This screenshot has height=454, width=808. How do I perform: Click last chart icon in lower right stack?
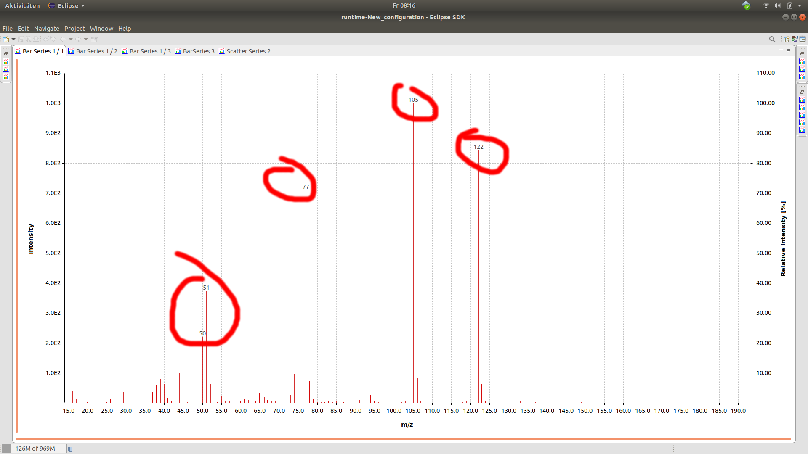802,130
